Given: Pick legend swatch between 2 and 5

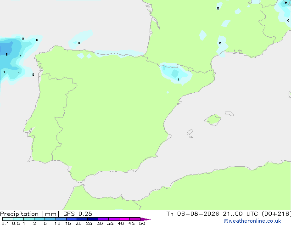Looking at the screenshot, I should [39, 219].
